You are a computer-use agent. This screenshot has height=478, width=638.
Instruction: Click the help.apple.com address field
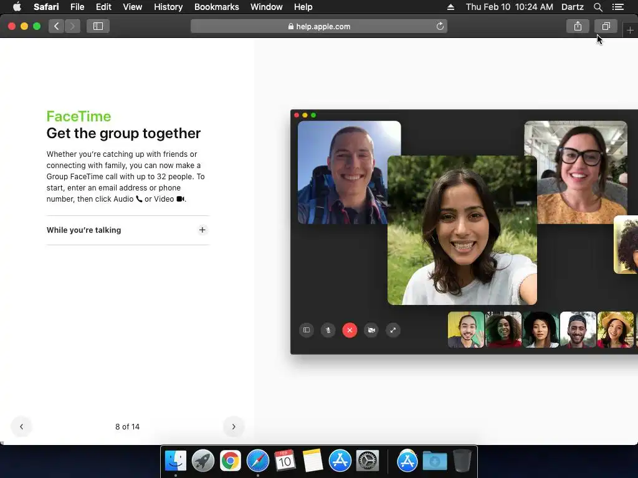(319, 26)
